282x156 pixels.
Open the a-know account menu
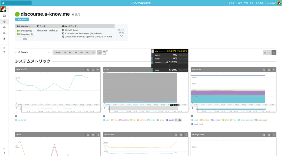[x=272, y=3]
